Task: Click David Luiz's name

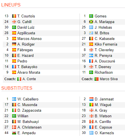Action: point(26,27)
